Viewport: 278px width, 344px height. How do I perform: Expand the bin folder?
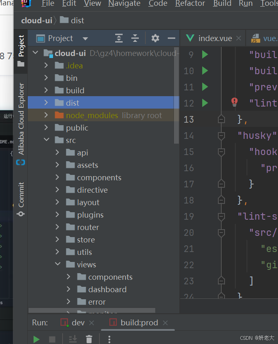(x=46, y=78)
